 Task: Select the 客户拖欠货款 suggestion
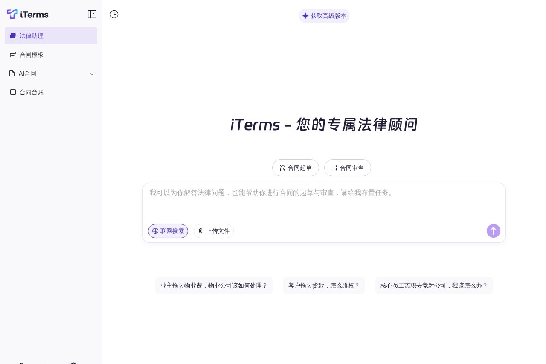(x=324, y=285)
